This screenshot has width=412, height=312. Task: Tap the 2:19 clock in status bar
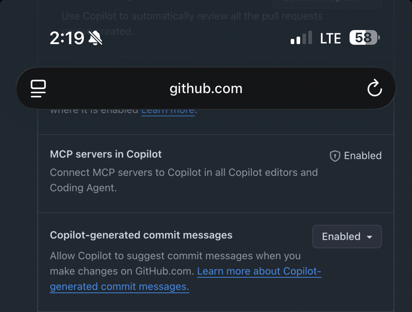click(67, 38)
